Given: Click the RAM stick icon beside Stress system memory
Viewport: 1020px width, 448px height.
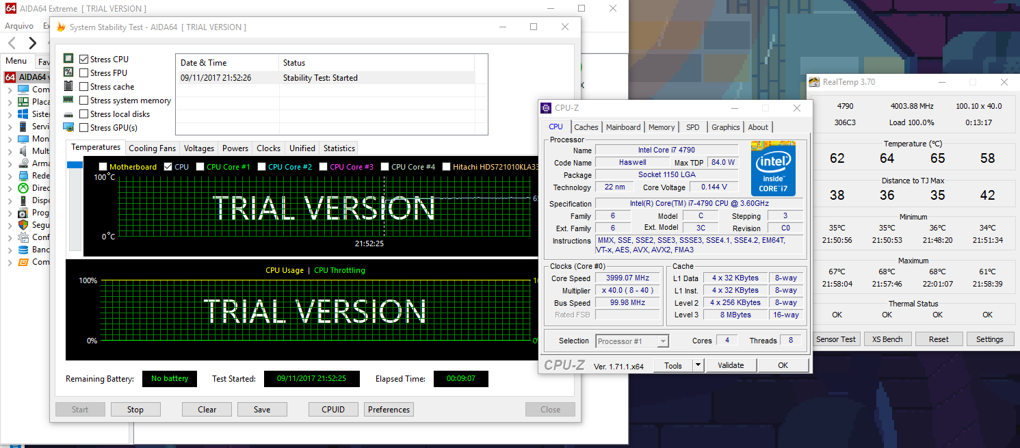Looking at the screenshot, I should tap(68, 100).
